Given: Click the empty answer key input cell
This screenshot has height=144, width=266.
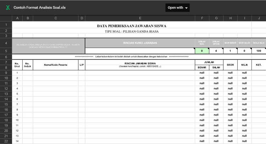Looking at the screenshot, I should point(140,51).
